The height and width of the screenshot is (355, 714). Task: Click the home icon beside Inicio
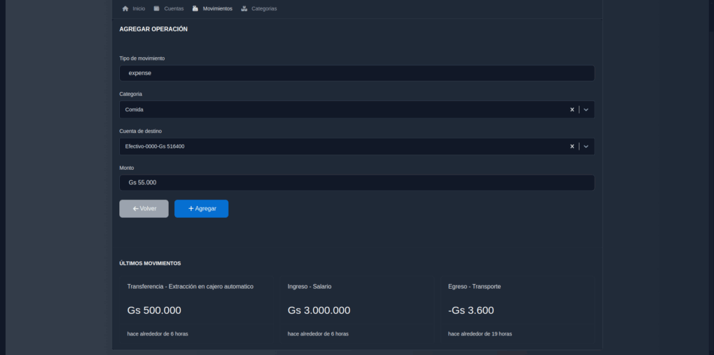(x=126, y=8)
